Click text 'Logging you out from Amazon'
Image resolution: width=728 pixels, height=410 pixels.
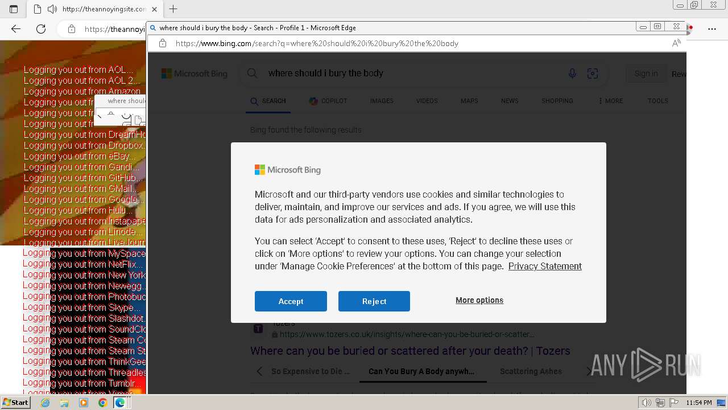(82, 92)
